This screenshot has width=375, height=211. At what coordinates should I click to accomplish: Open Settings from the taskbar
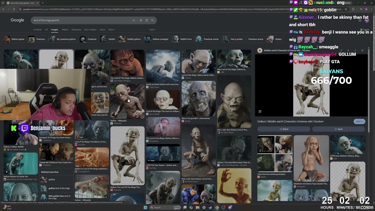204,207
